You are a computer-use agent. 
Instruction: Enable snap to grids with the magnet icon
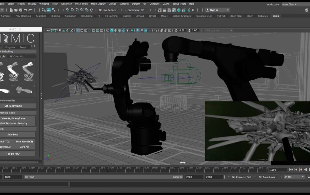pyautogui.click(x=68, y=10)
